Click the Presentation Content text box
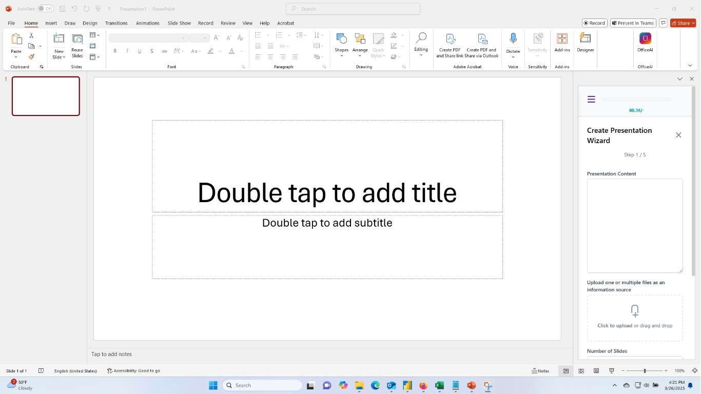This screenshot has height=394, width=701. click(635, 226)
